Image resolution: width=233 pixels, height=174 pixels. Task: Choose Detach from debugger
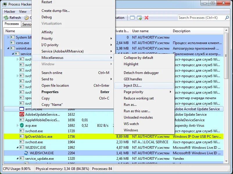click(x=144, y=73)
